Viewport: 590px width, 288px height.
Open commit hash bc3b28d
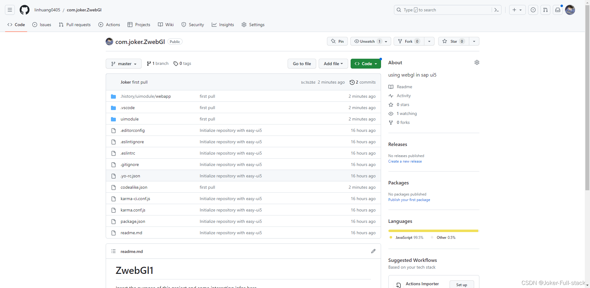point(308,82)
